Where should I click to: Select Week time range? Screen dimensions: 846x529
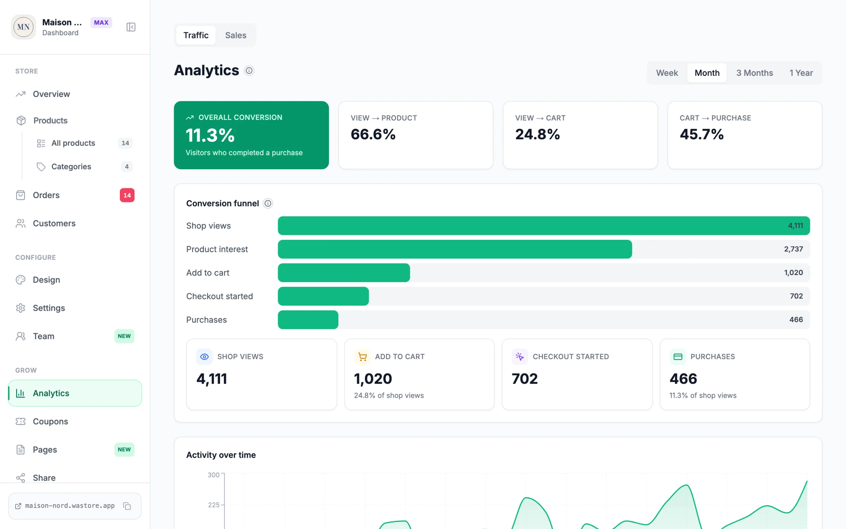click(667, 73)
